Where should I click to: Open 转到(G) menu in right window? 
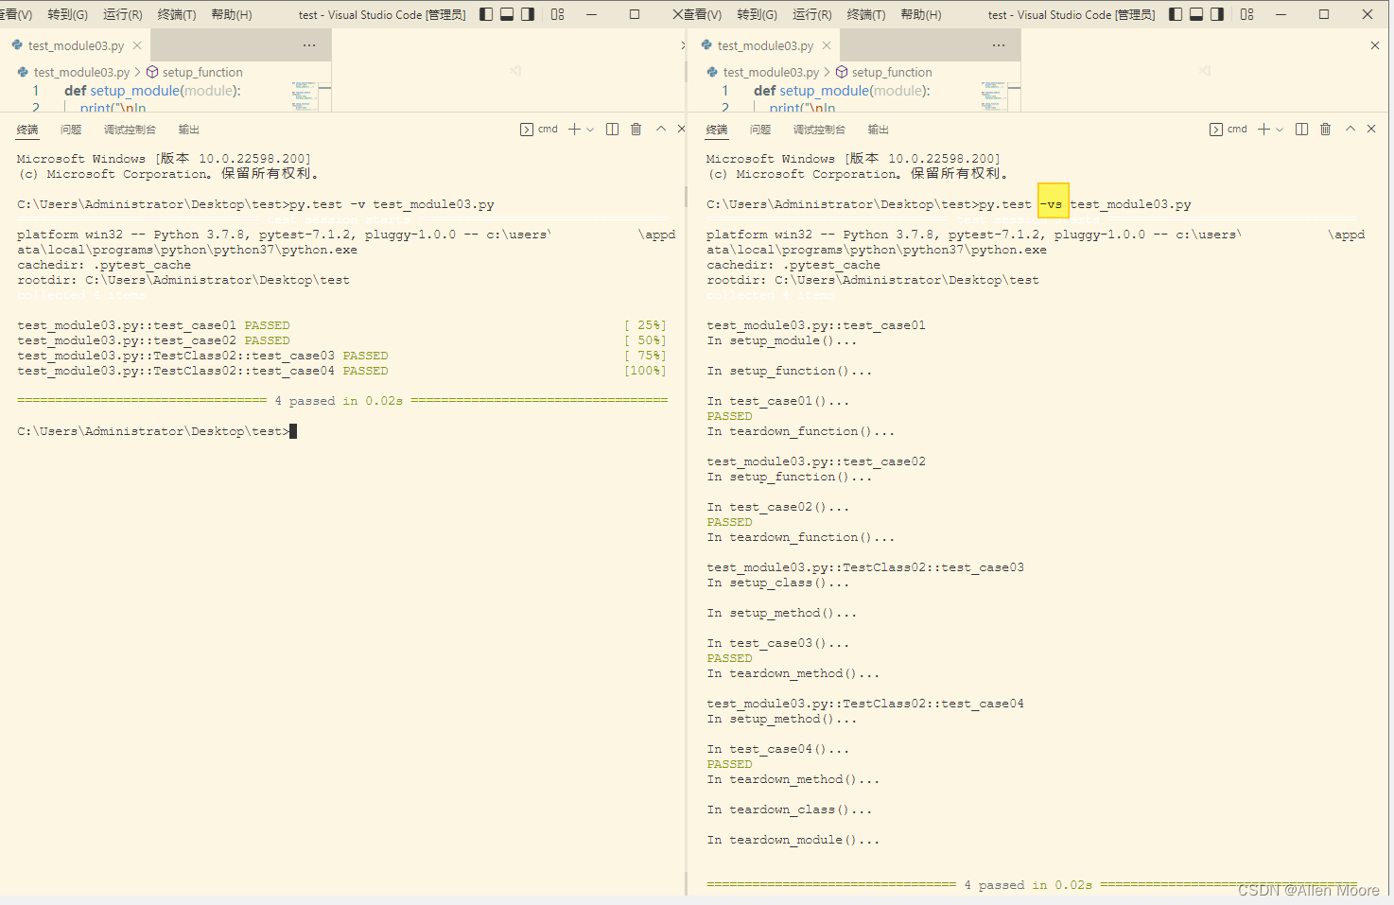[758, 14]
